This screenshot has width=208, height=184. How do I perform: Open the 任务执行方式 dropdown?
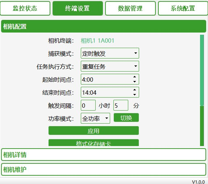coord(110,66)
